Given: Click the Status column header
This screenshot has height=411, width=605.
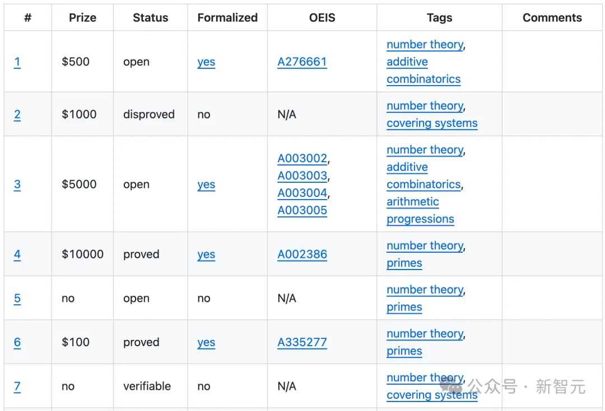Looking at the screenshot, I should 150,18.
